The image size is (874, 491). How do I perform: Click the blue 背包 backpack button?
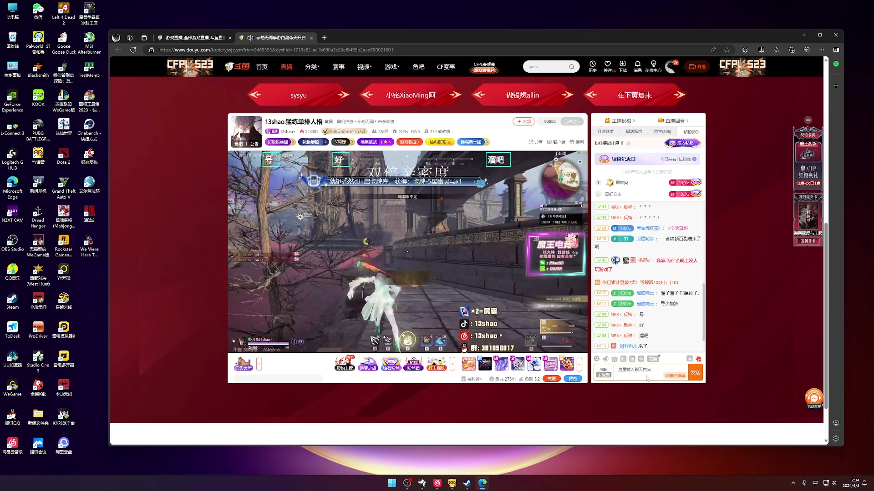coord(573,379)
